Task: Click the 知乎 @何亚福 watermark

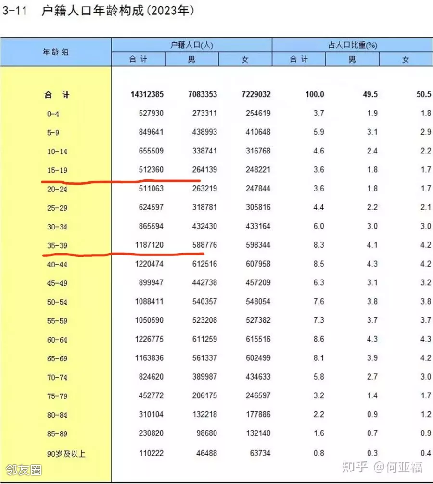Action: click(x=382, y=466)
